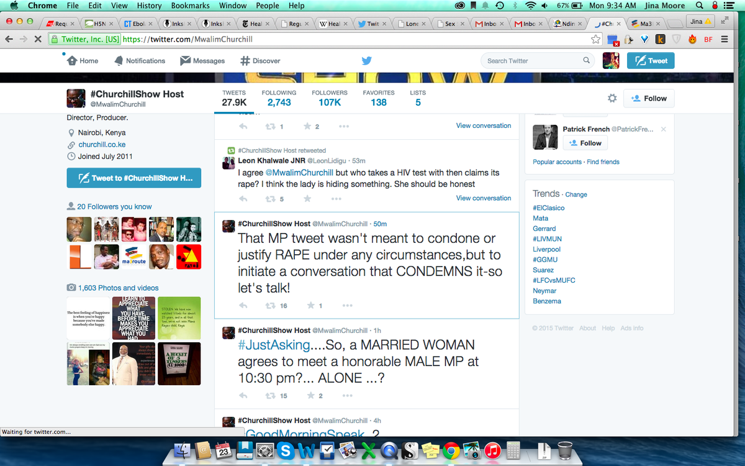Favorite Leon Khalwale JNR's tweet
Screen dimensions: 745x466
coord(307,199)
